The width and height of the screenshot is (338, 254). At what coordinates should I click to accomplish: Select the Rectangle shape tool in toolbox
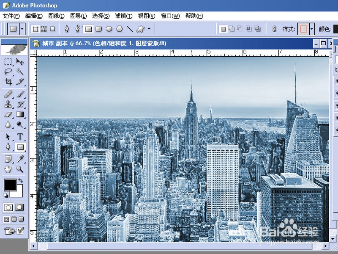20,147
